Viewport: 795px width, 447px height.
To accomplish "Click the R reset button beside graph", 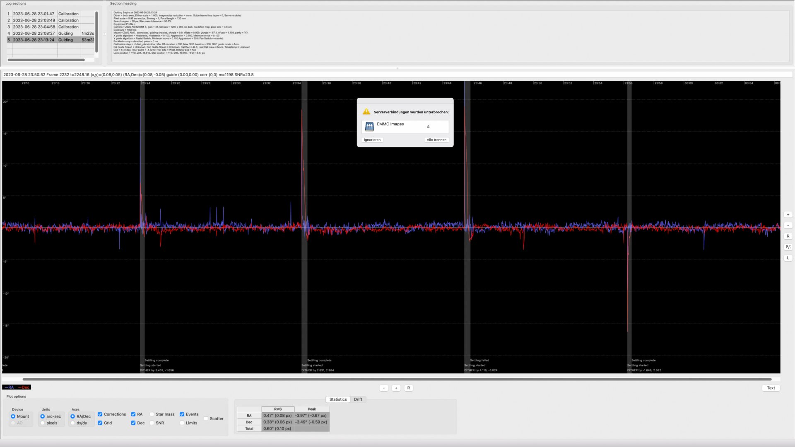I will coord(788,236).
